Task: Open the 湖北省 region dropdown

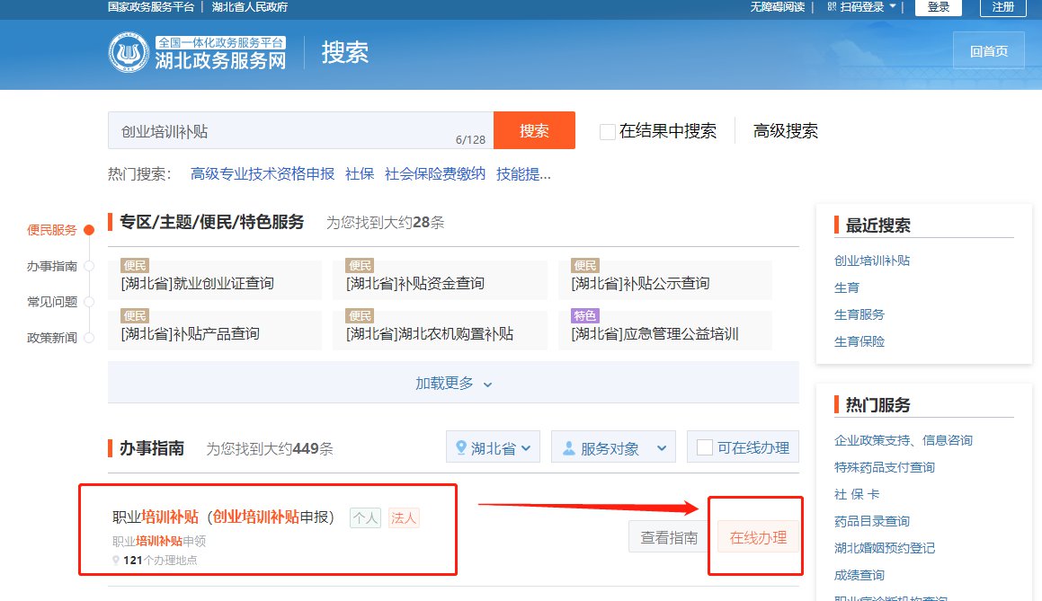Action: tap(494, 447)
